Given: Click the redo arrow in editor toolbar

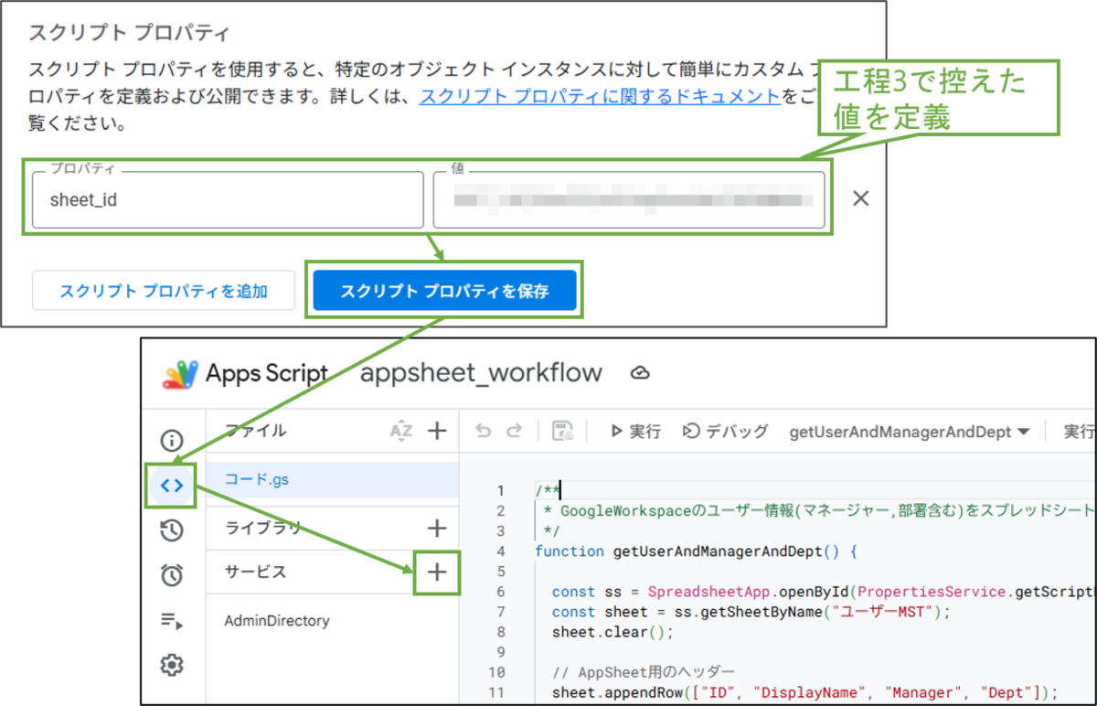Looking at the screenshot, I should pos(514,431).
